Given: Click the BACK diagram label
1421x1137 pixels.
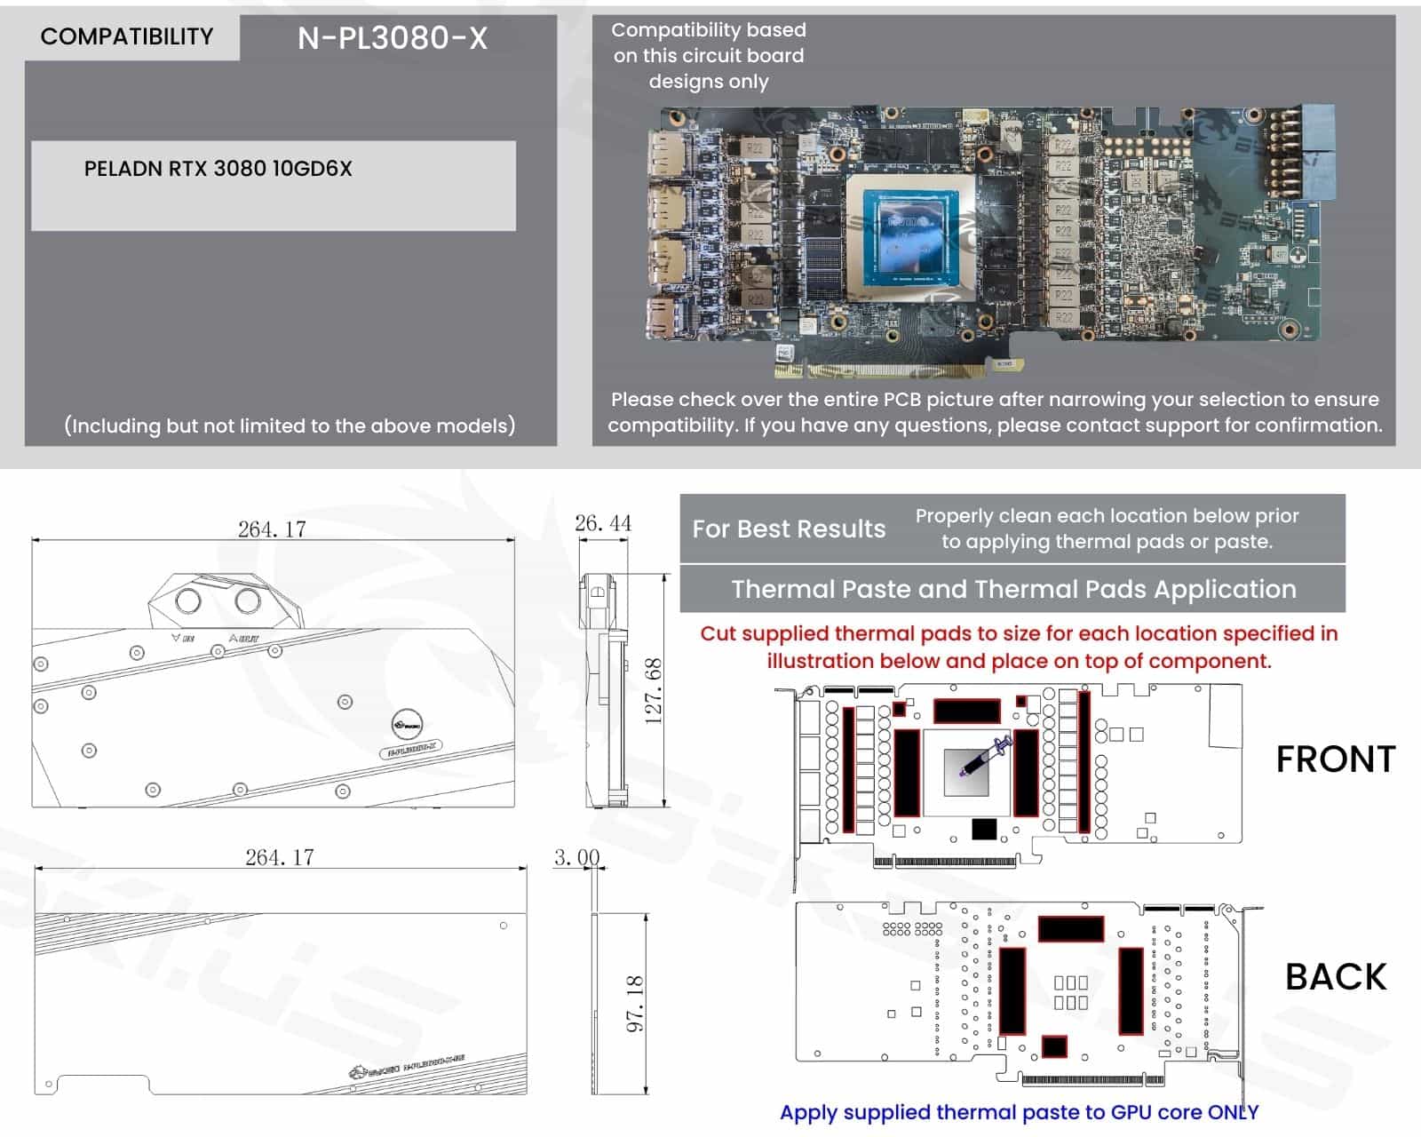Looking at the screenshot, I should point(1335,977).
